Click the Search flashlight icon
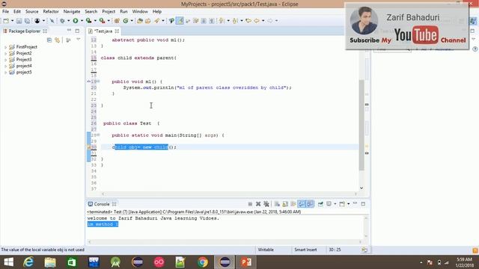This screenshot has width=479, height=269. (x=156, y=21)
